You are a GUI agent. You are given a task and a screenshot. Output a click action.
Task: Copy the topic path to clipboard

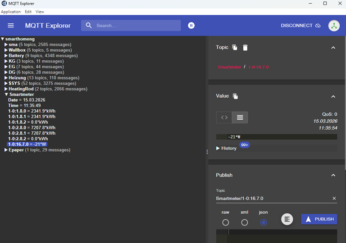tap(235, 47)
